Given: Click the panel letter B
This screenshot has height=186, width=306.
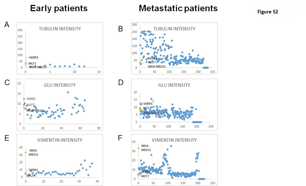Looking at the screenshot, I should [121, 29].
